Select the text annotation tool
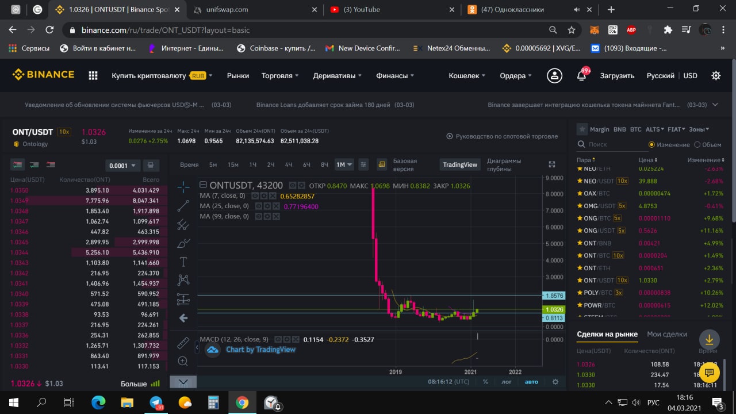The width and height of the screenshot is (736, 414). (x=183, y=262)
